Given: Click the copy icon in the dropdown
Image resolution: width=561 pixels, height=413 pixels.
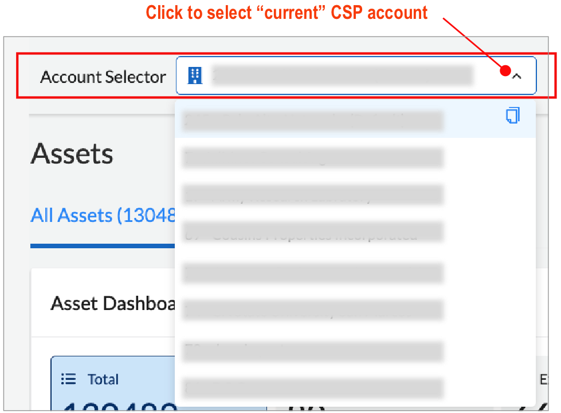Looking at the screenshot, I should pyautogui.click(x=513, y=116).
